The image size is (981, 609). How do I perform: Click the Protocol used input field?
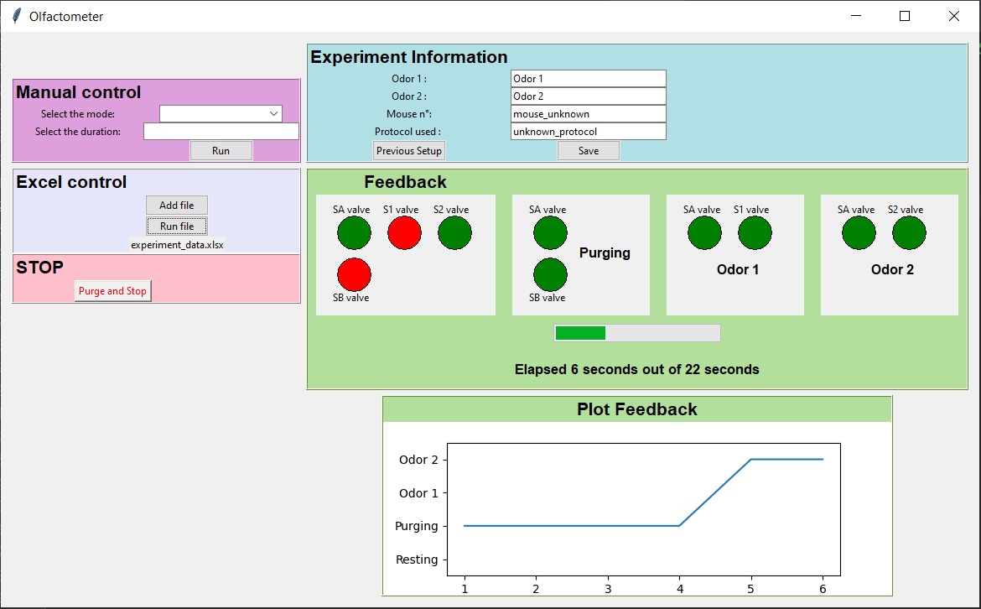point(588,132)
